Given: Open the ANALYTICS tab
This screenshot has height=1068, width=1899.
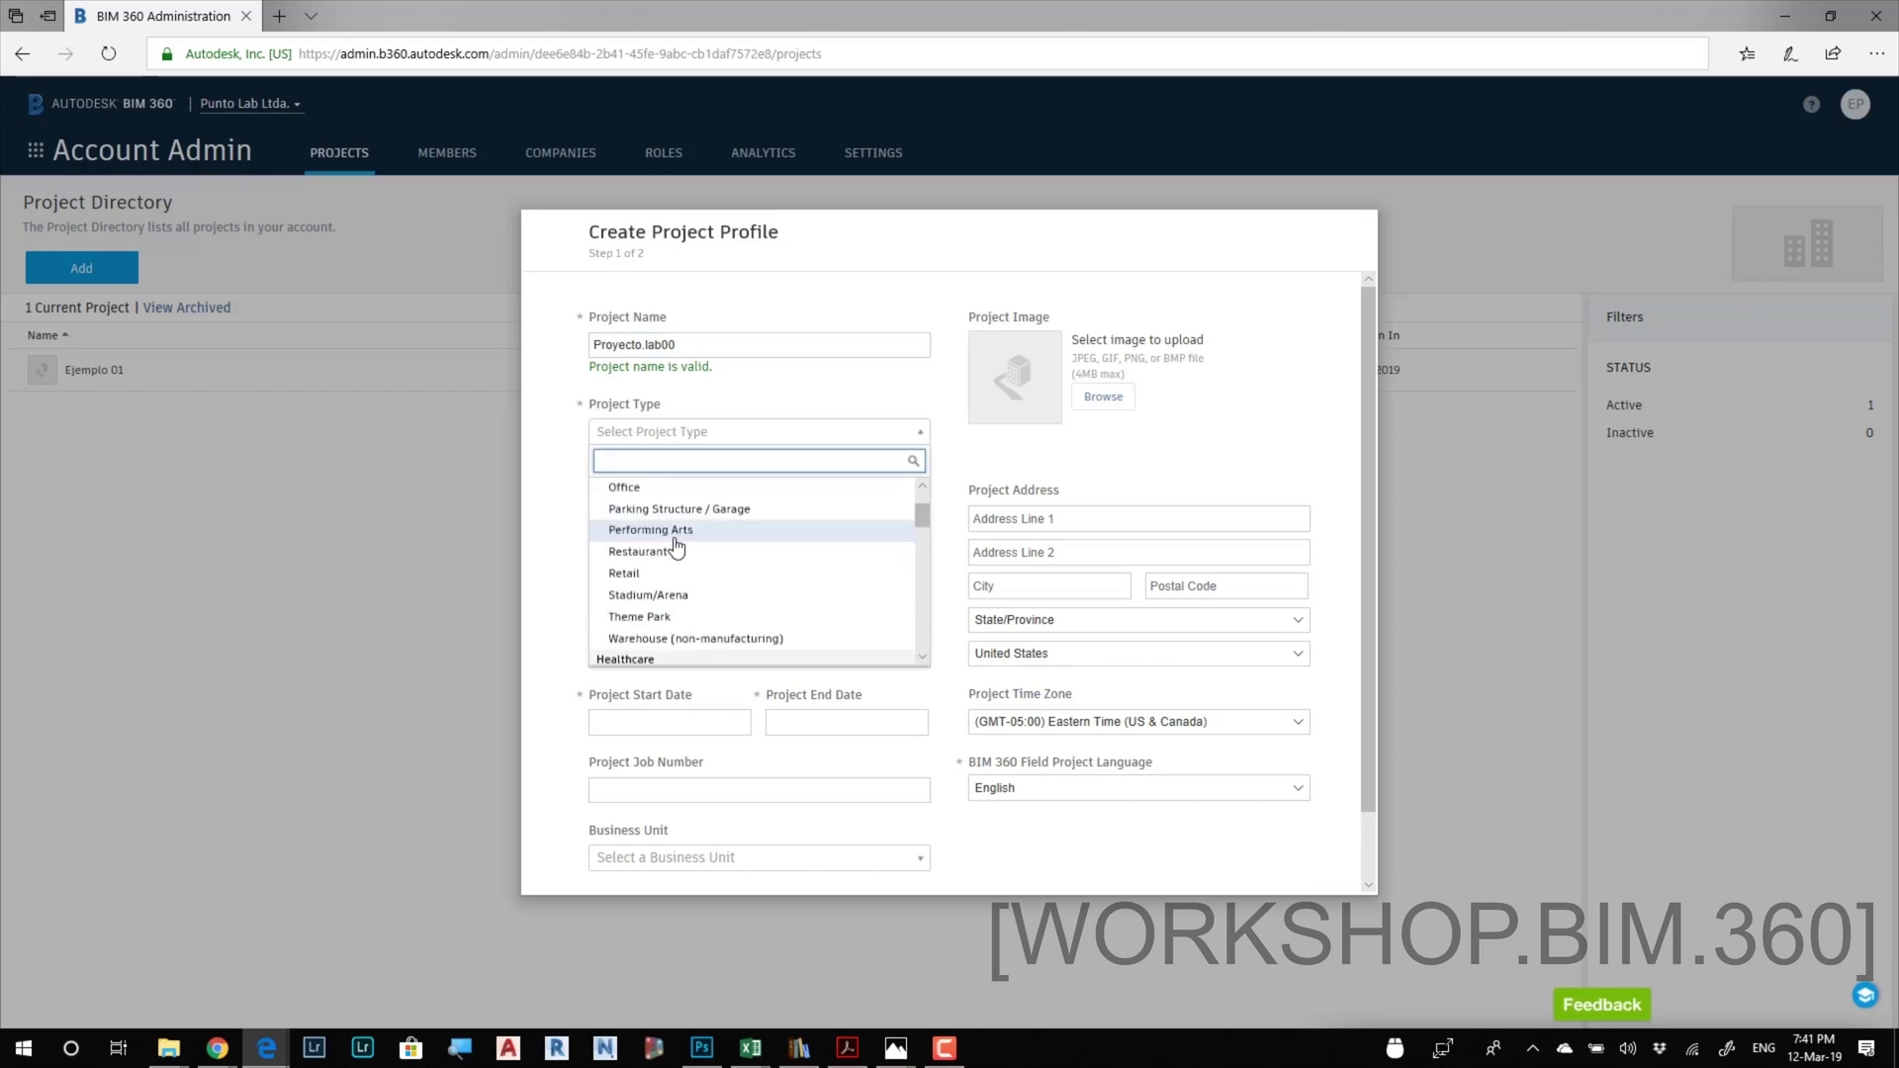Looking at the screenshot, I should click(x=763, y=153).
